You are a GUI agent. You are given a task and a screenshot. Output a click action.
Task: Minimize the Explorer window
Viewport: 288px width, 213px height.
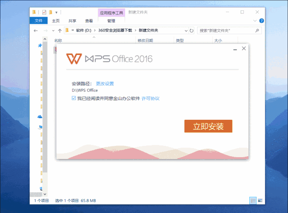pyautogui.click(x=227, y=12)
